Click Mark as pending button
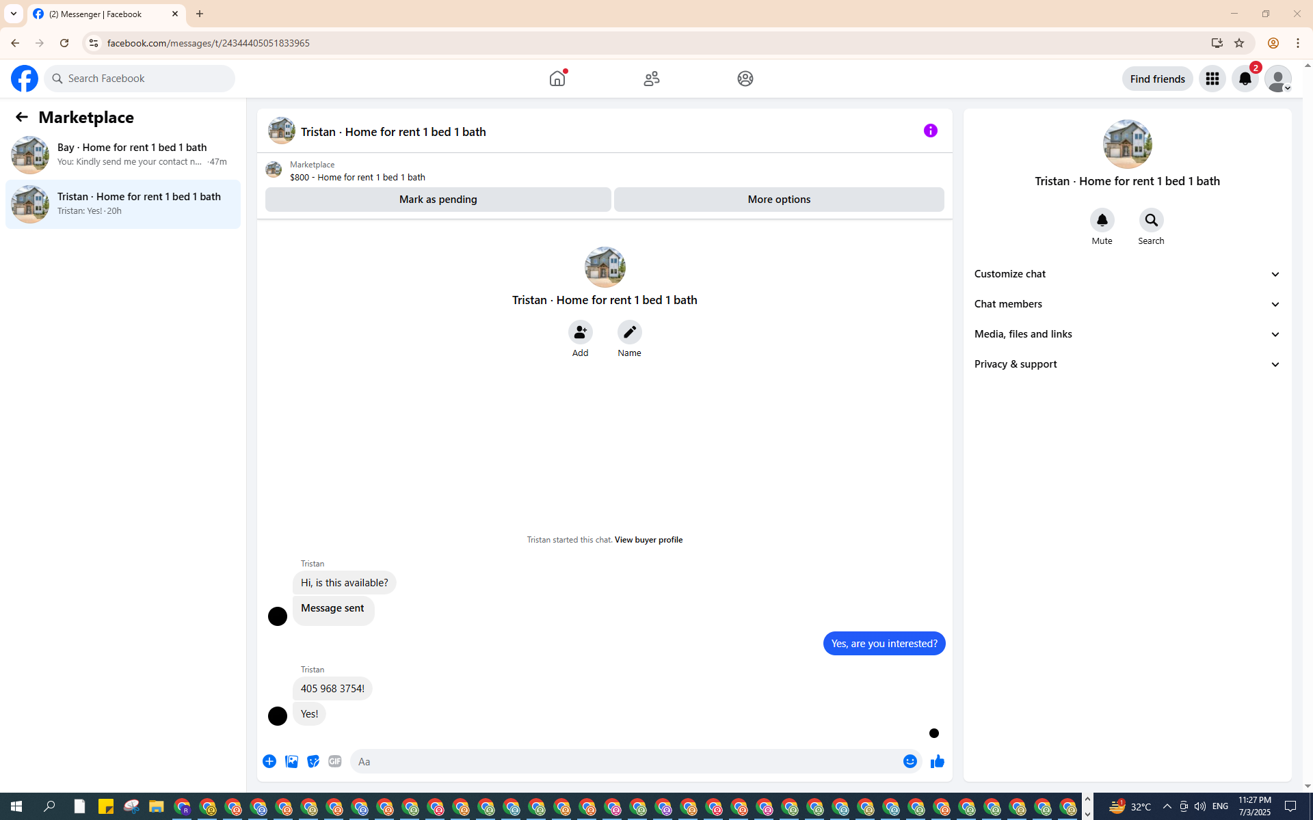This screenshot has width=1313, height=820. pos(438,200)
